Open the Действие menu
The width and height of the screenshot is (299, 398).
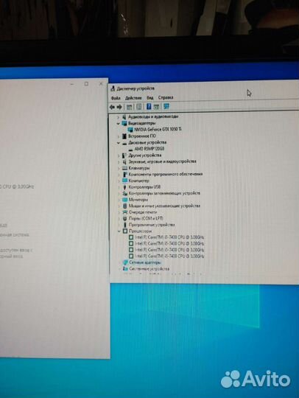pos(133,98)
